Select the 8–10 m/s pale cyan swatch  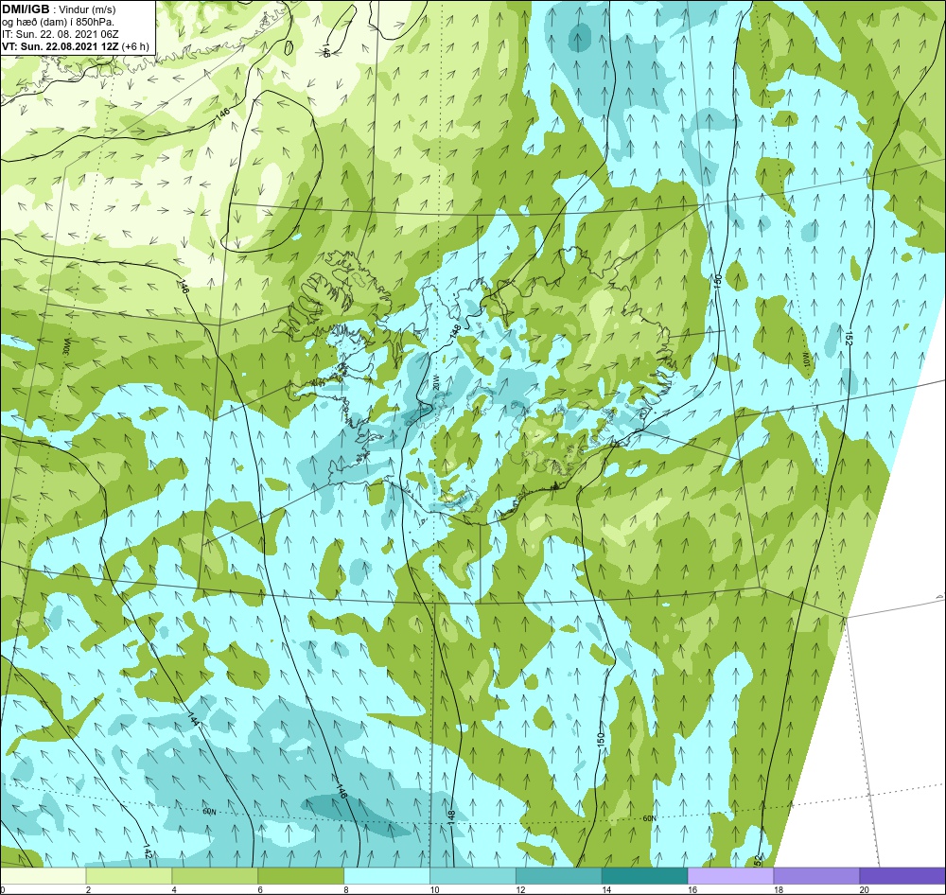387,875
